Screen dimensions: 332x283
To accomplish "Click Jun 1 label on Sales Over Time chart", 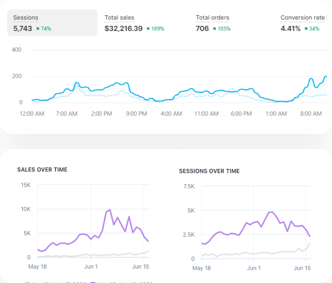I will pos(91,267).
